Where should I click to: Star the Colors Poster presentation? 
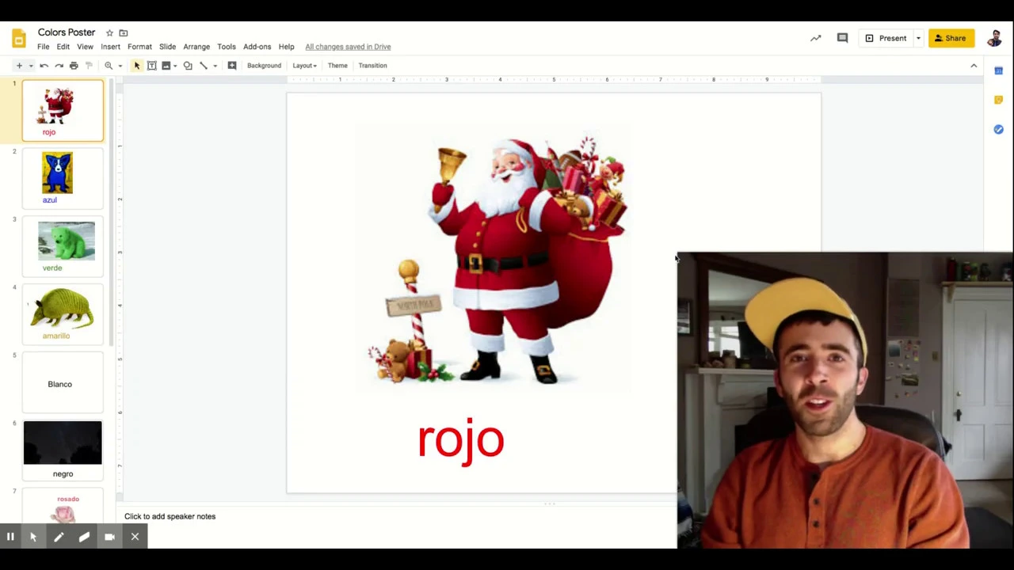(109, 33)
